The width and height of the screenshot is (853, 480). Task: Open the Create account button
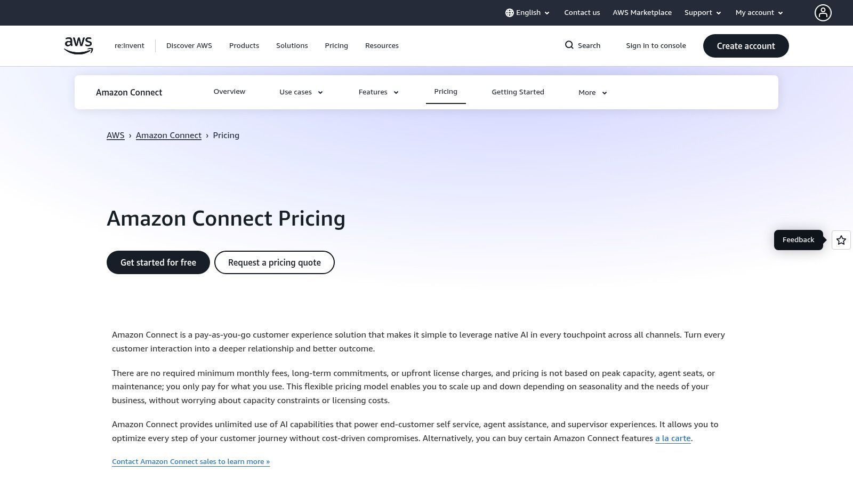pyautogui.click(x=745, y=46)
